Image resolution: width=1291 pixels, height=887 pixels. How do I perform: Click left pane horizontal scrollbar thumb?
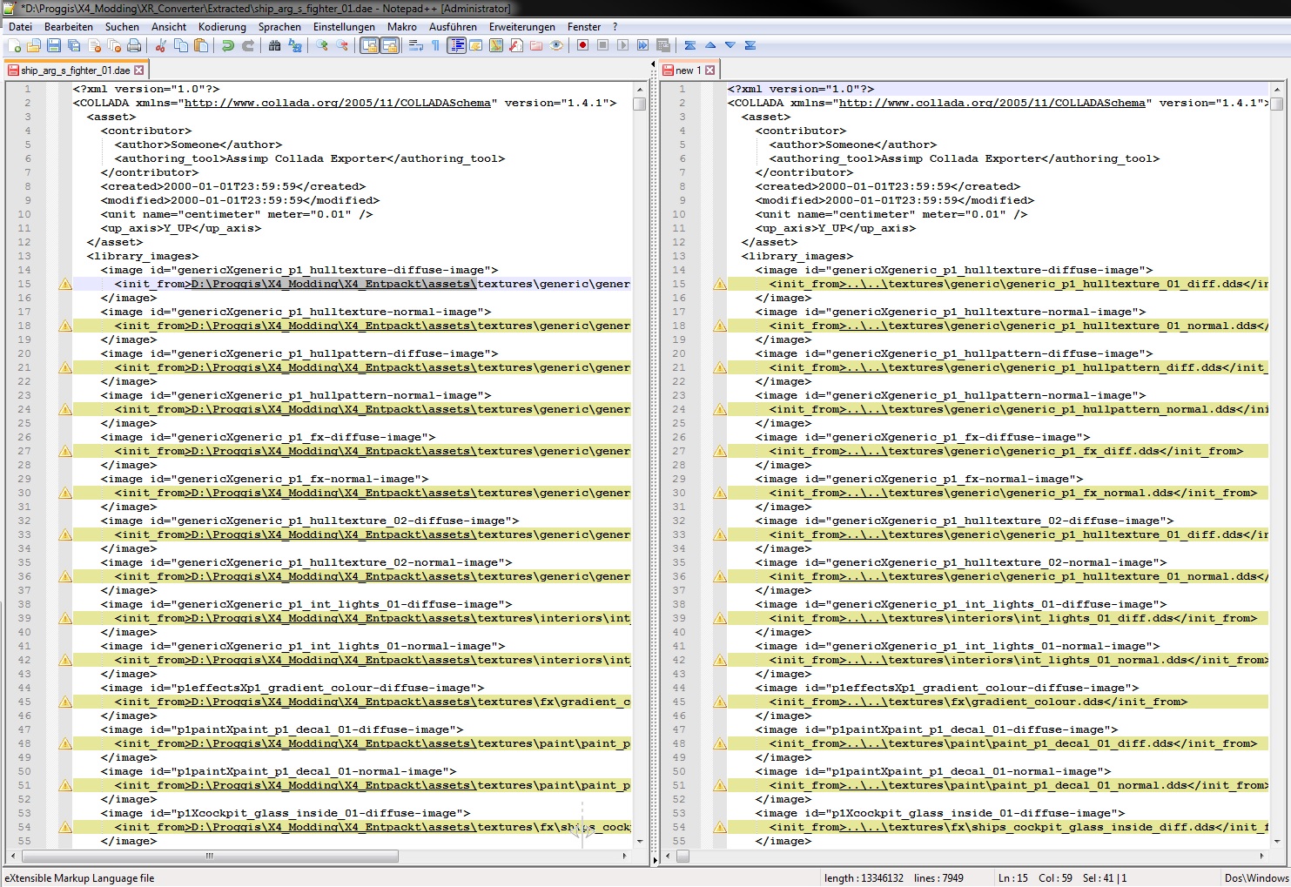click(x=209, y=857)
